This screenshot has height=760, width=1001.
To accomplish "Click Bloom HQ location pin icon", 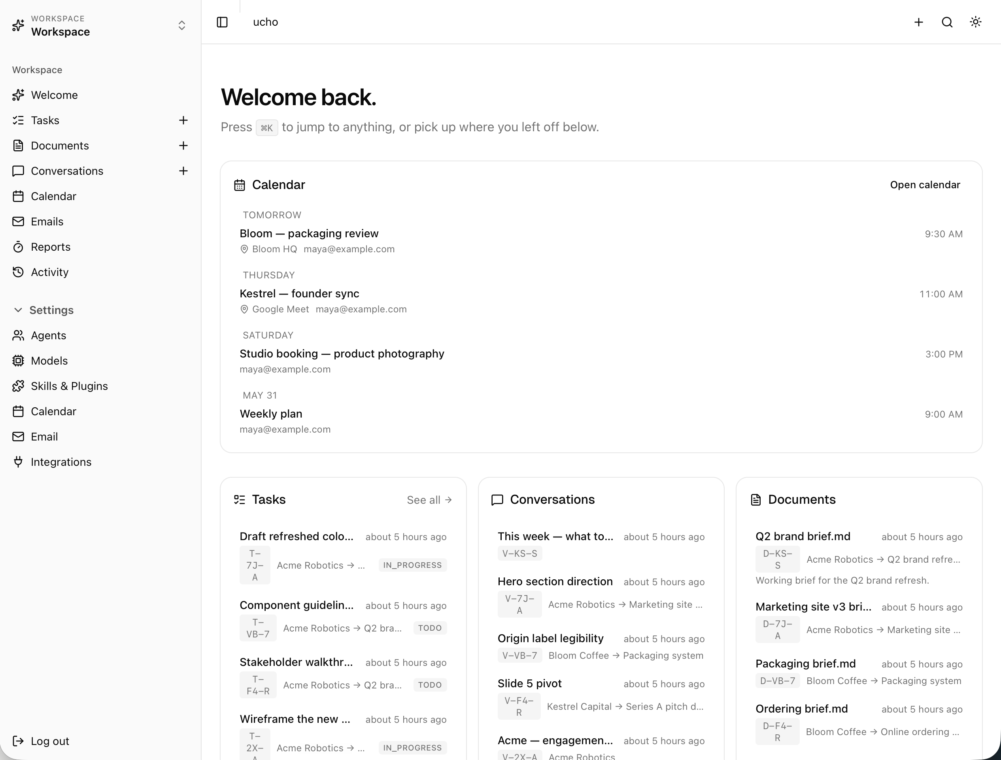I will tap(244, 250).
